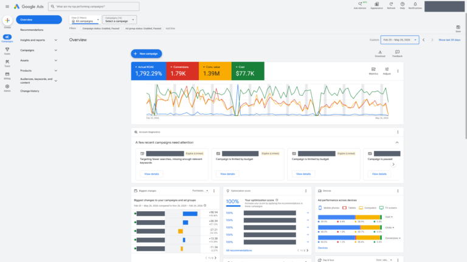Open Campaigns in the left rail

coord(7,38)
